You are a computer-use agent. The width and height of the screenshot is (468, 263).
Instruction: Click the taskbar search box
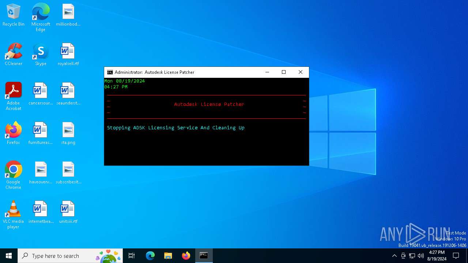point(71,256)
